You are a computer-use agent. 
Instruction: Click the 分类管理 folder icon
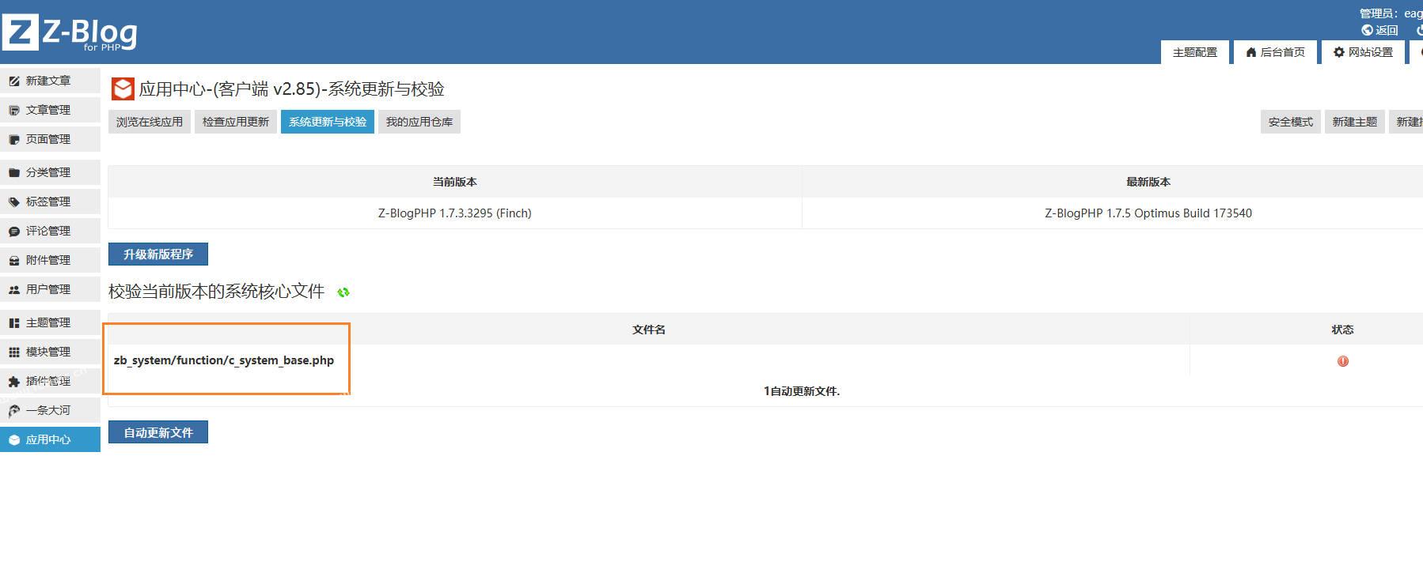(14, 173)
